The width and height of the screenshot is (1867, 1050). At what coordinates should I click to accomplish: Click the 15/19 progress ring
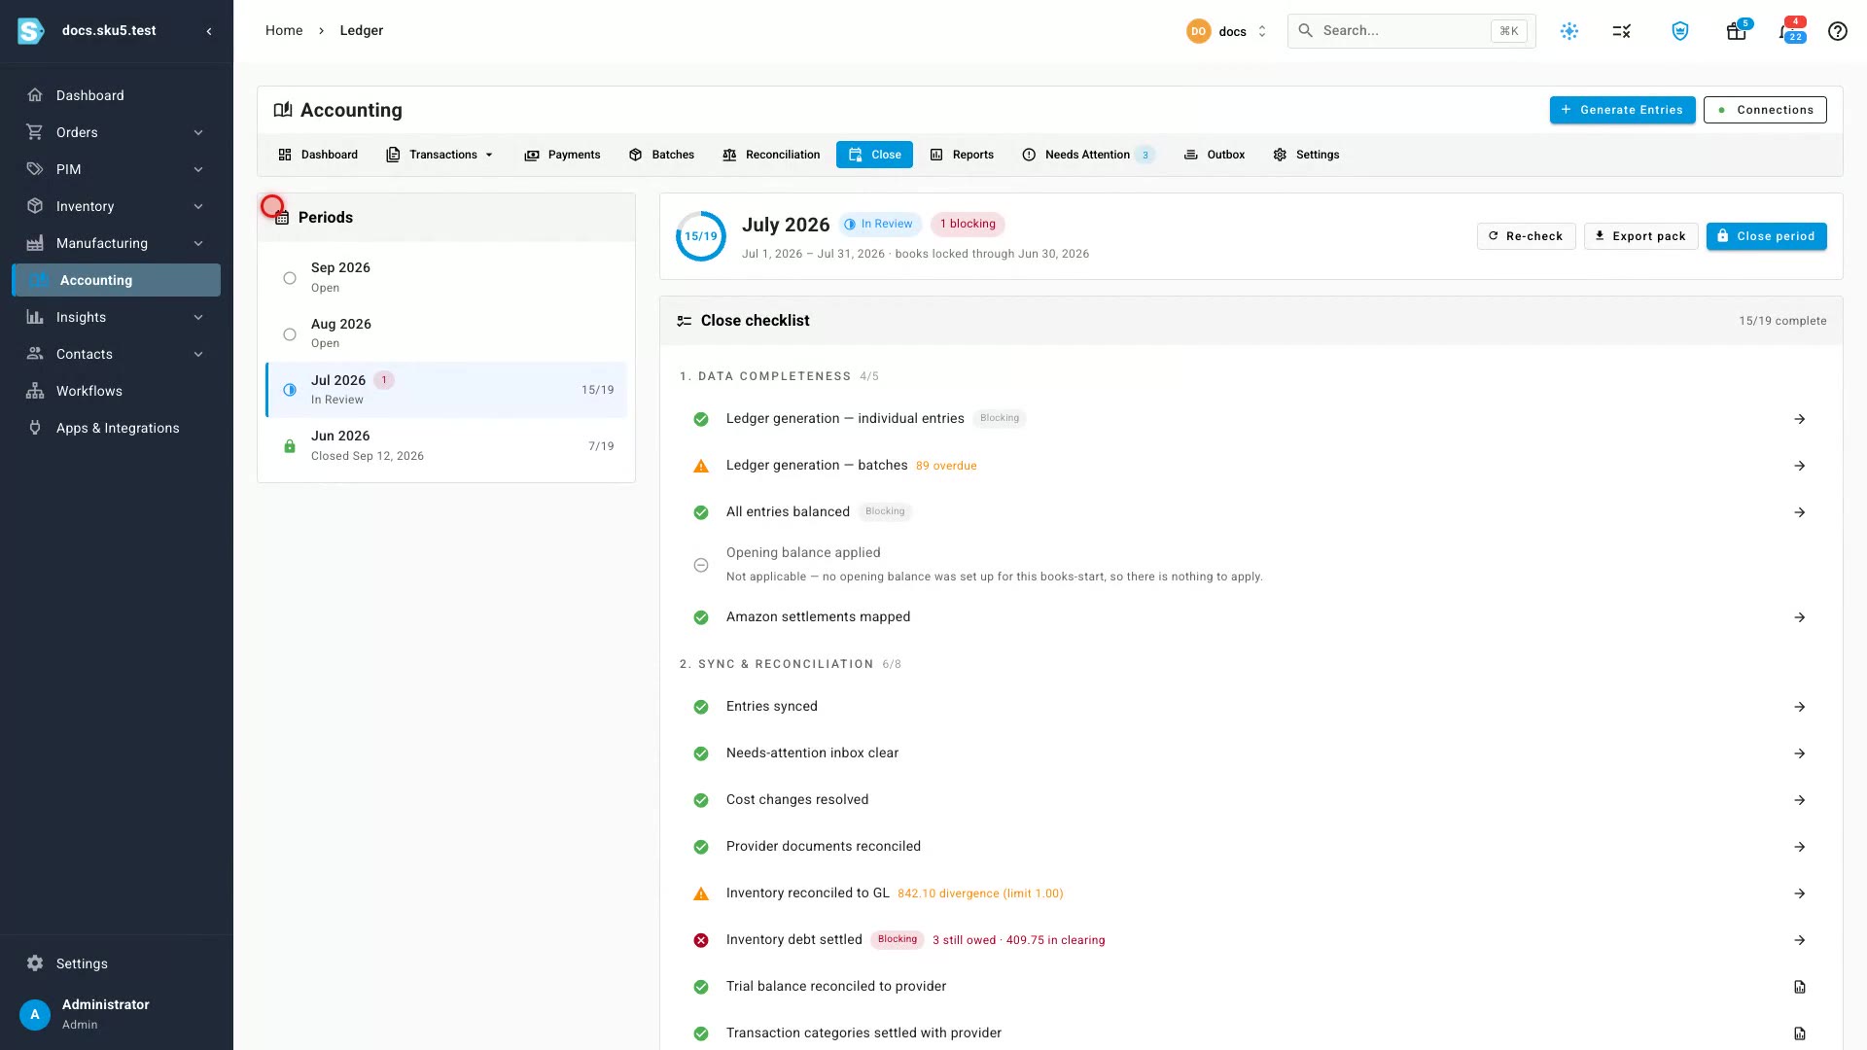pos(701,236)
